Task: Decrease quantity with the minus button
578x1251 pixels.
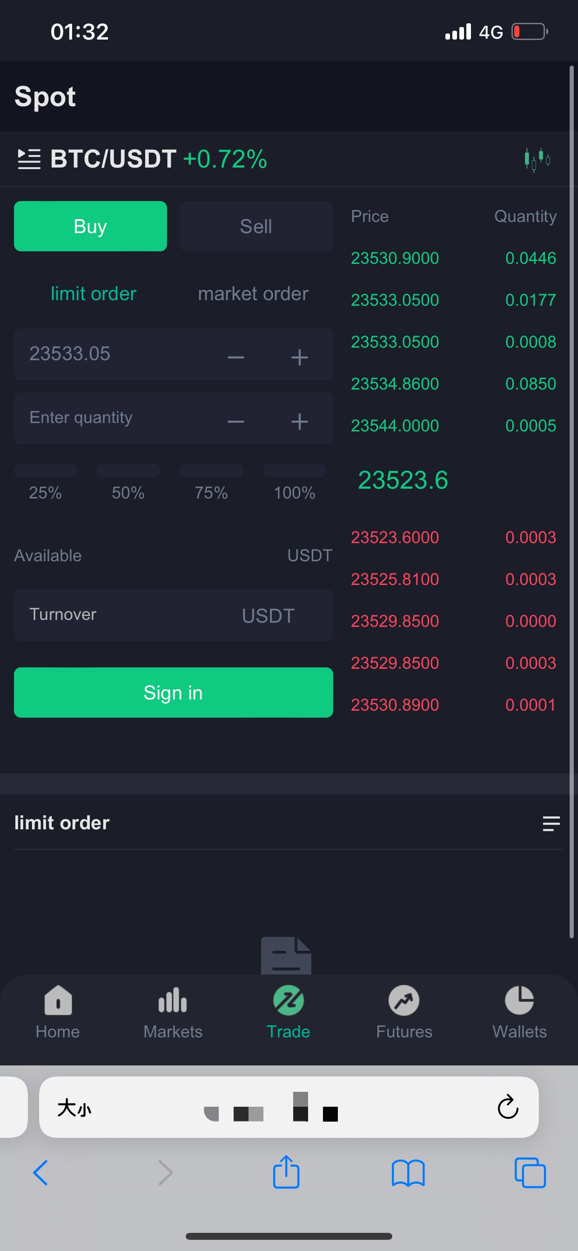Action: [x=236, y=421]
